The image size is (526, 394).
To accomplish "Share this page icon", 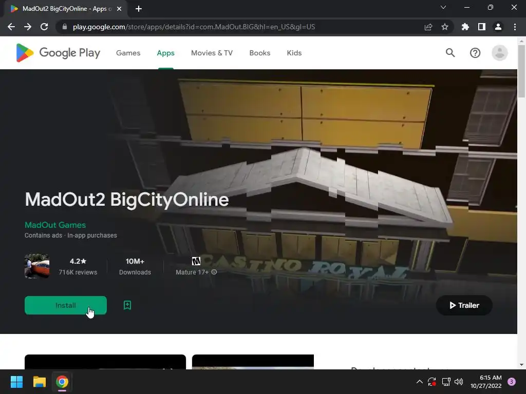I will click(428, 27).
